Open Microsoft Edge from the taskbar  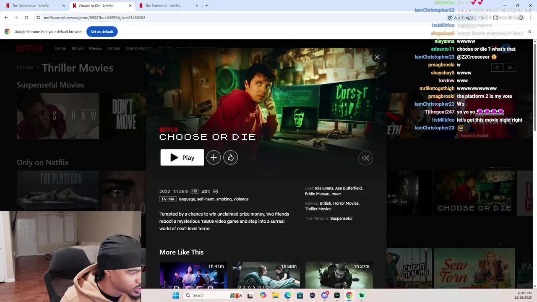tap(287, 295)
